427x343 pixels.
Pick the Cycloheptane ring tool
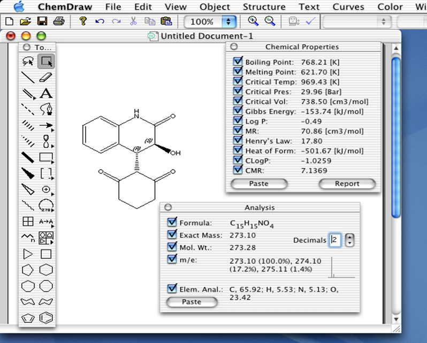click(28, 286)
